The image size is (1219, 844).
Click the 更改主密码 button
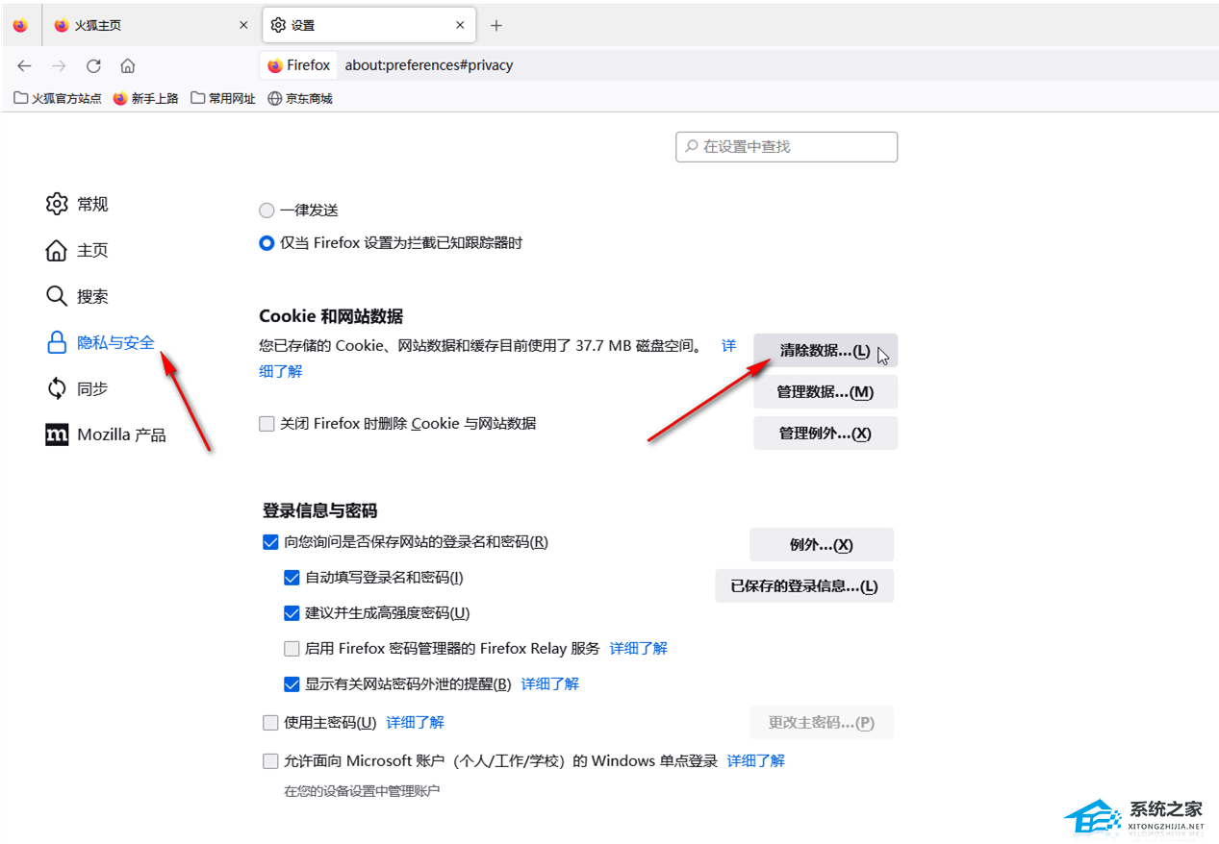pyautogui.click(x=822, y=723)
